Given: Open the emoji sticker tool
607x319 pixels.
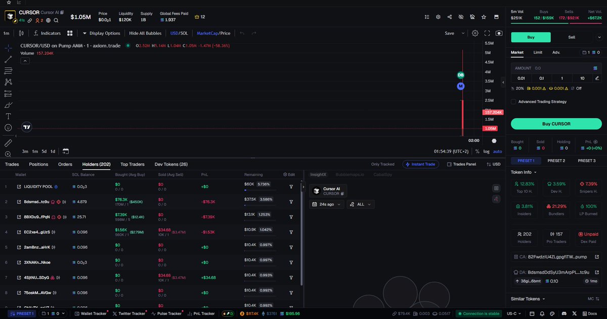Looking at the screenshot, I should coord(8,128).
